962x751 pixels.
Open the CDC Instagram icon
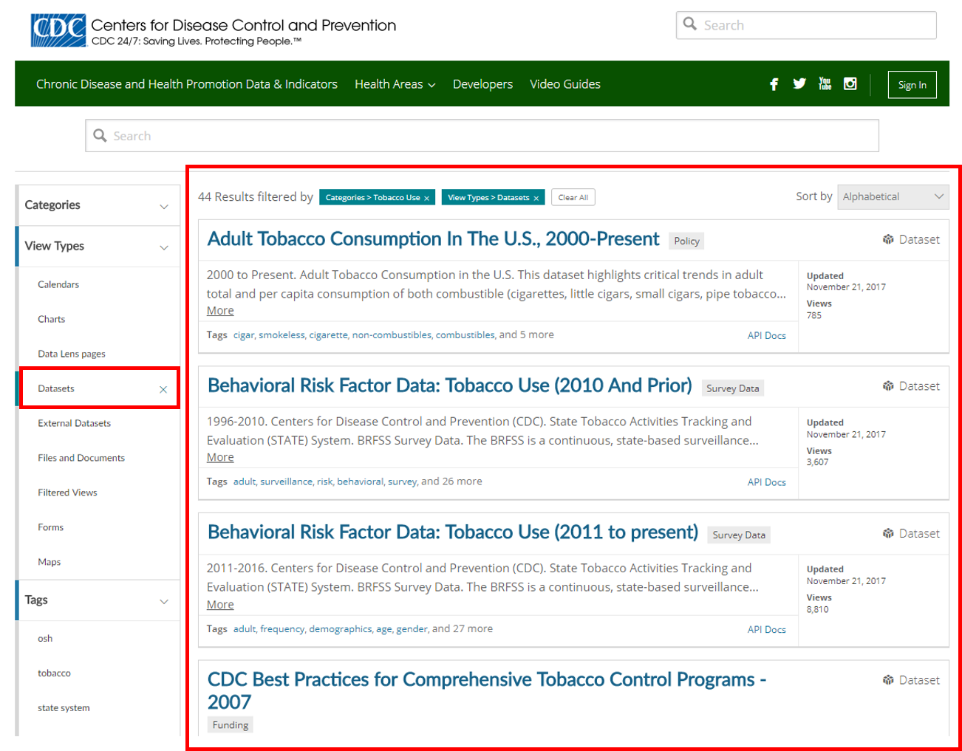[x=850, y=83]
